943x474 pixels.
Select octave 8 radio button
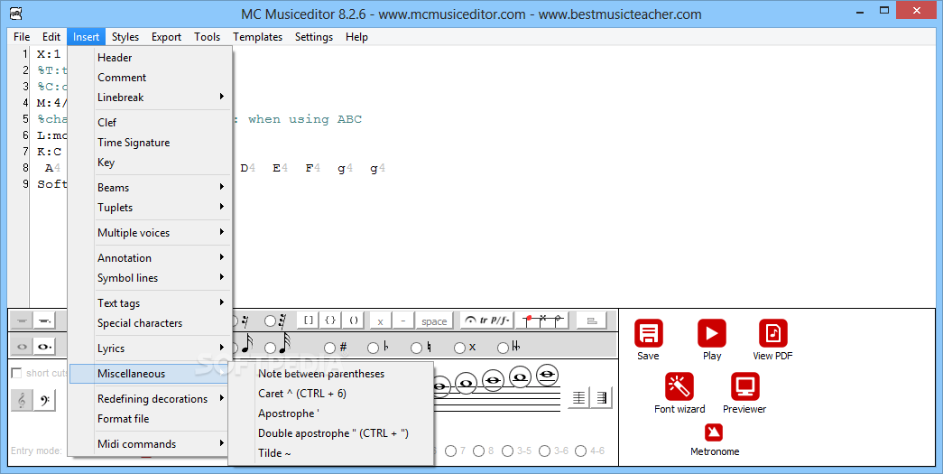[x=478, y=451]
